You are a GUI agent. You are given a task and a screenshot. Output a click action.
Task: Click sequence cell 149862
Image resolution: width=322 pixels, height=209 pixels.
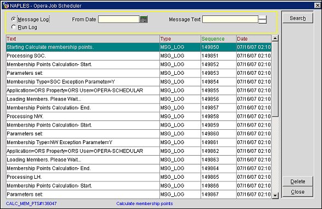[x=219, y=151]
